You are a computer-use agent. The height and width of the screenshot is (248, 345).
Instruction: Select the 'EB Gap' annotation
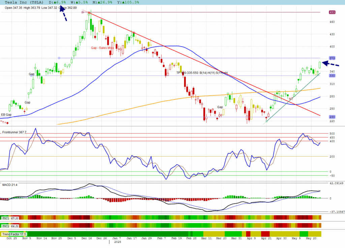pos(6,115)
